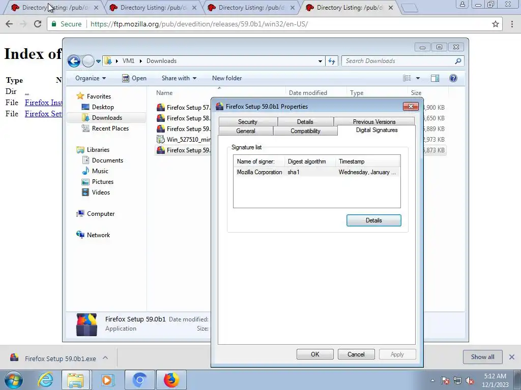This screenshot has height=390, width=521.
Task: Open Explorer help question mark icon
Action: tap(453, 78)
